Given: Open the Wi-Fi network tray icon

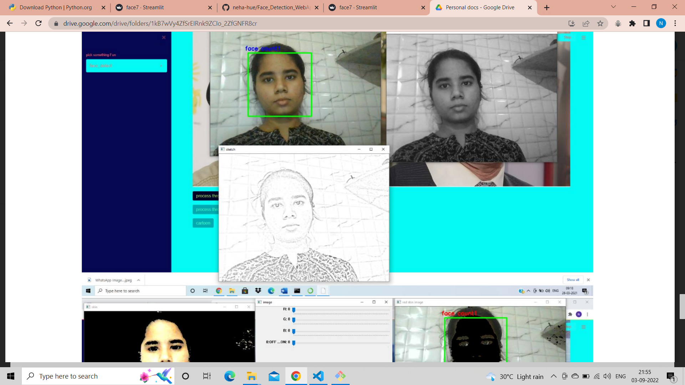Looking at the screenshot, I should point(597,376).
